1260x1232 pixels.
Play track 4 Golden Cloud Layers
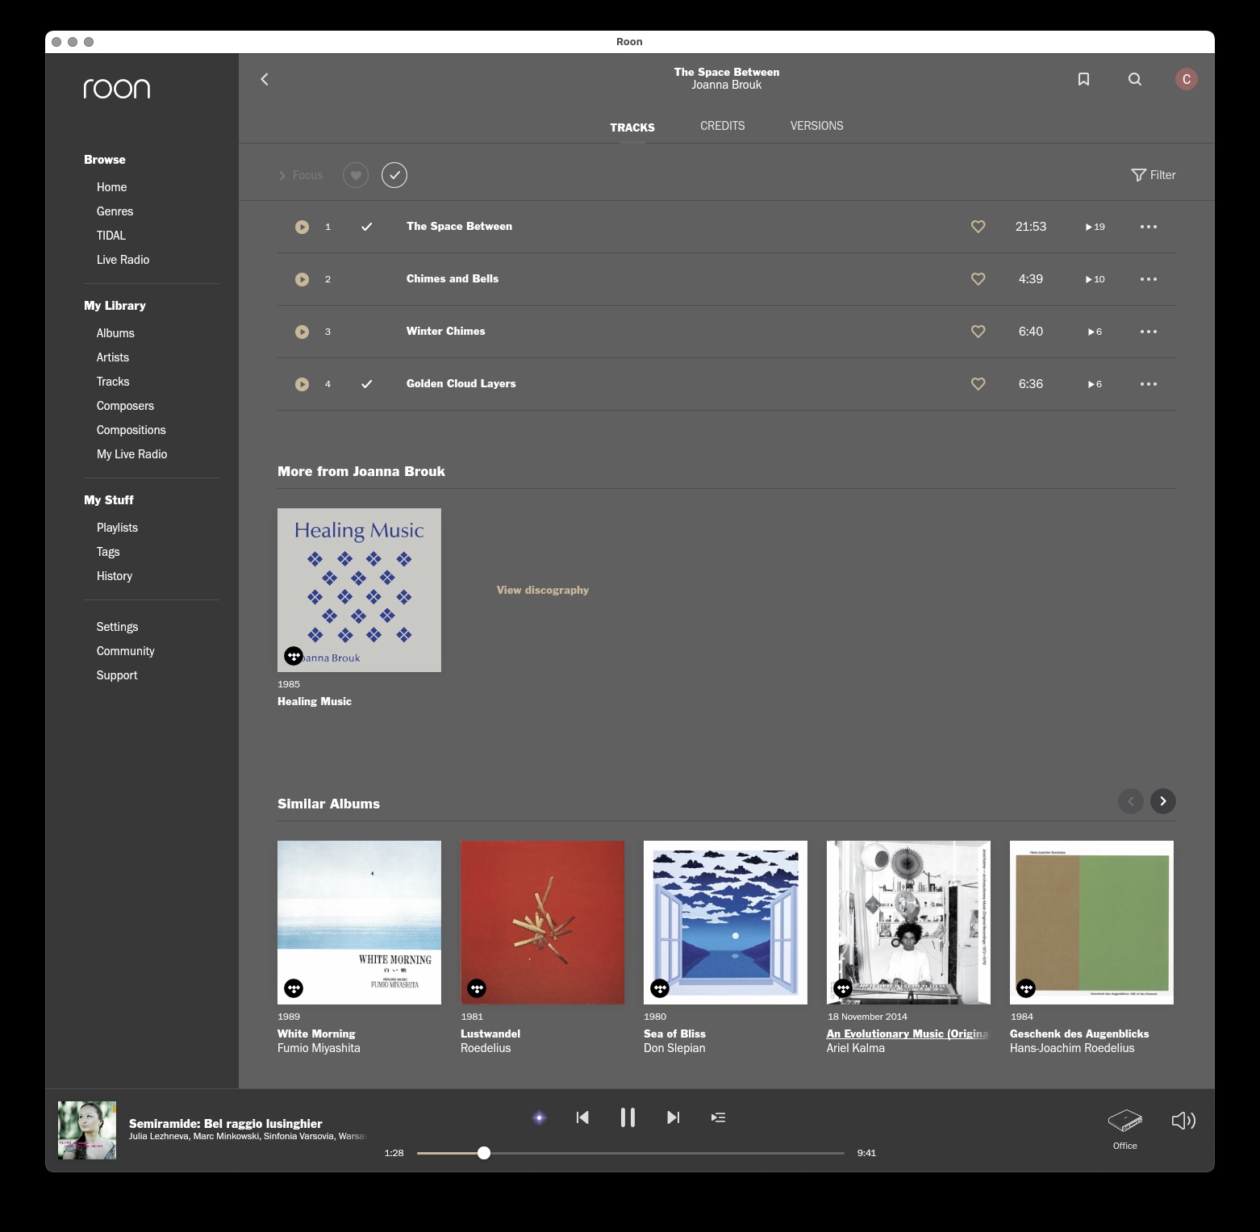(302, 384)
